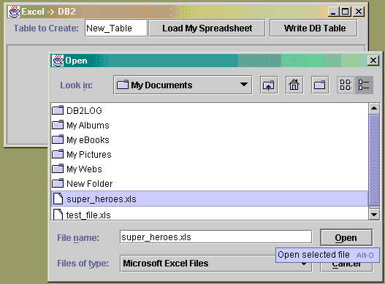Screen dimensions: 385x284
Task: Click file list scrollbar down arrow
Action: (374, 215)
